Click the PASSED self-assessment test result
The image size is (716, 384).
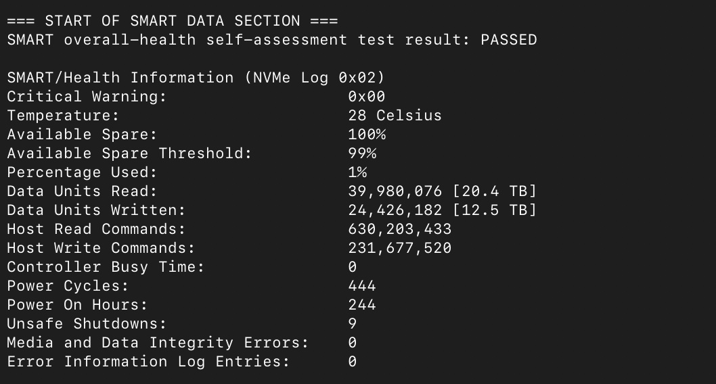pos(508,40)
